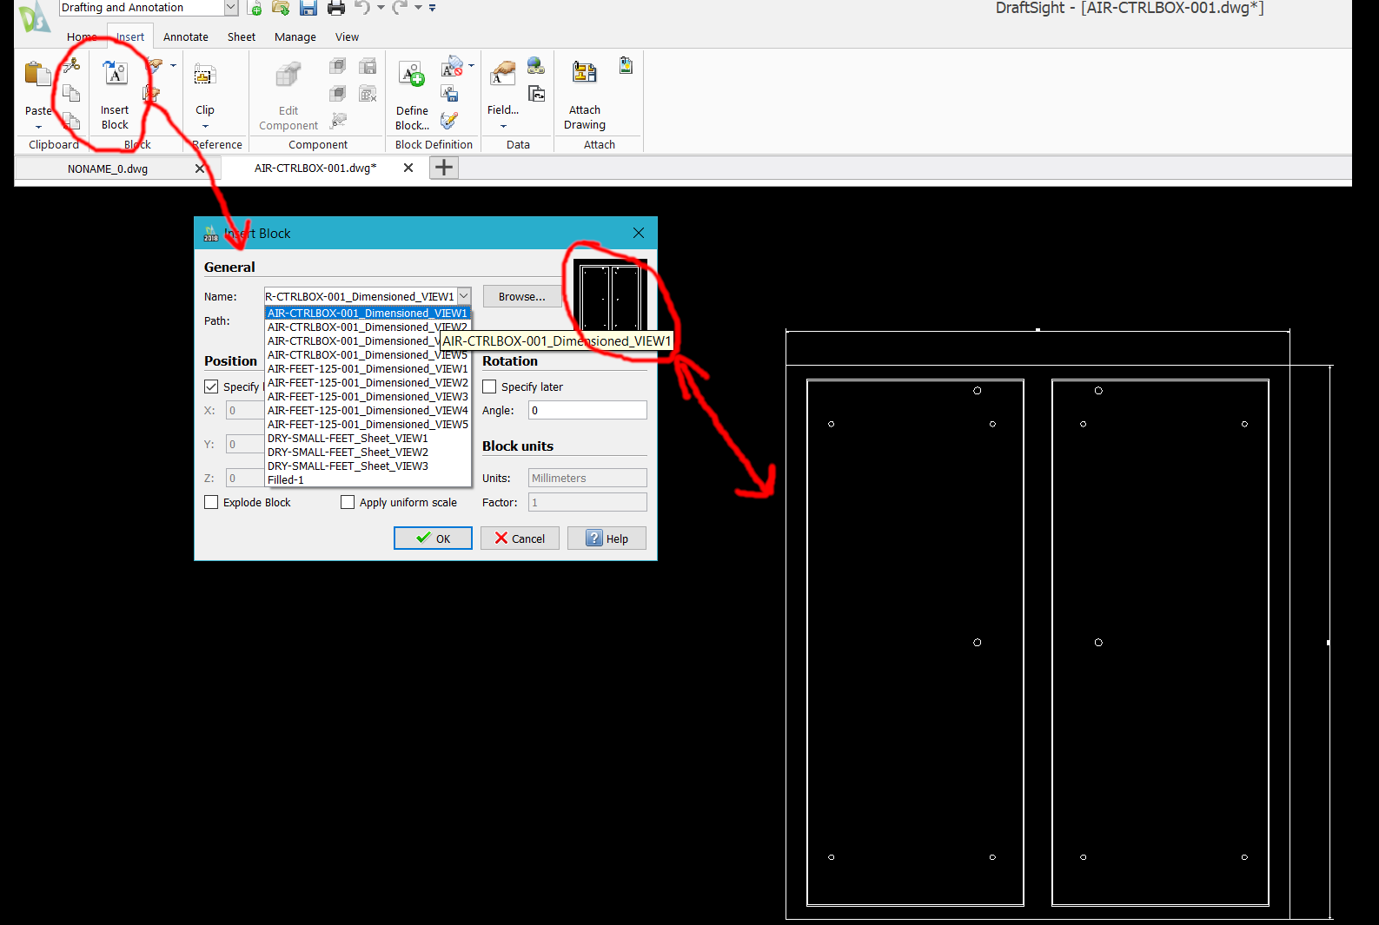Click the plus icon to add a new drawing tab
1379x925 pixels.
(x=444, y=168)
